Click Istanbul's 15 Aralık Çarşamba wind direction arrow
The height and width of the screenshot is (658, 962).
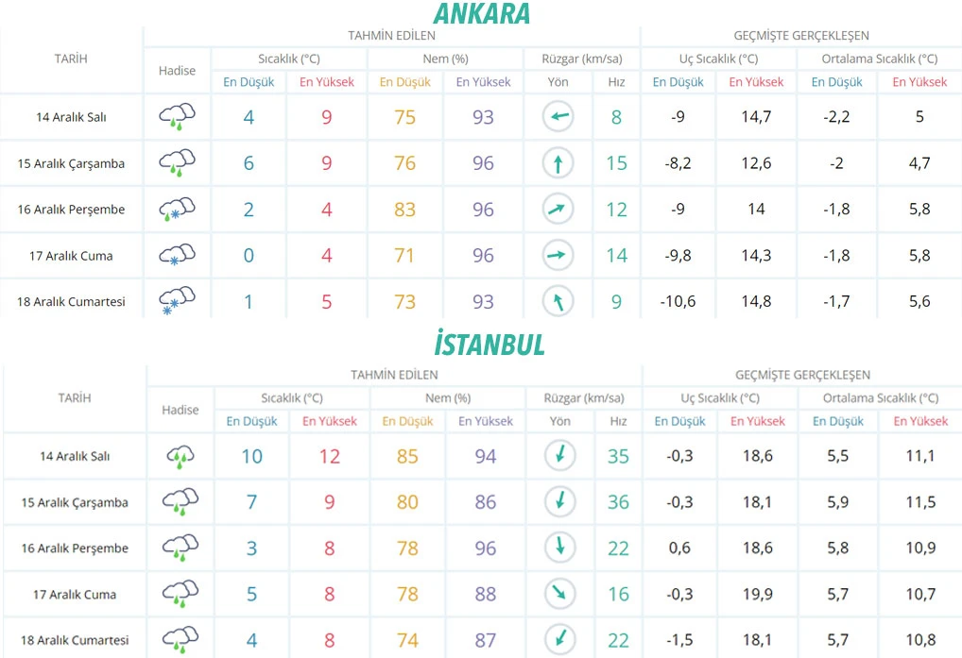tap(560, 502)
